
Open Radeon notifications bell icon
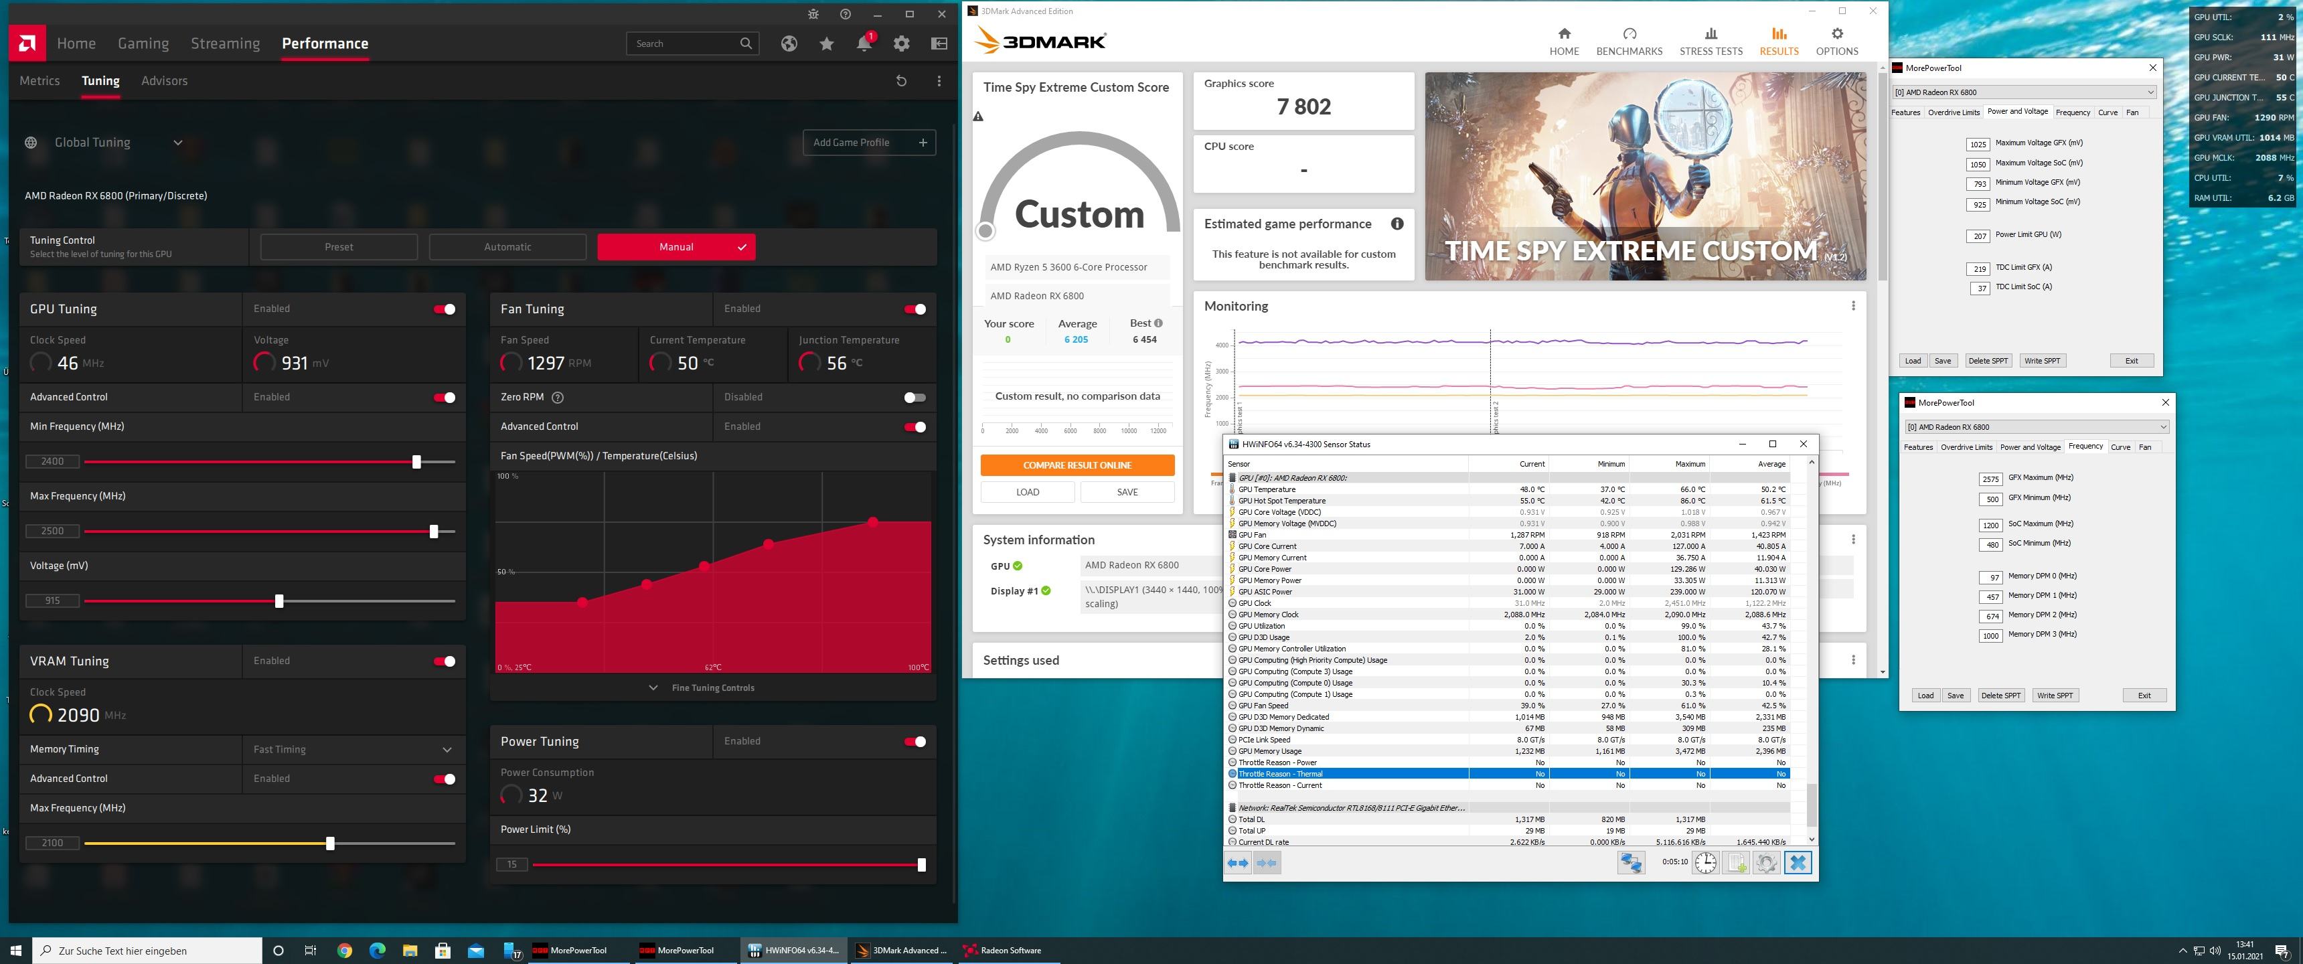click(x=864, y=44)
